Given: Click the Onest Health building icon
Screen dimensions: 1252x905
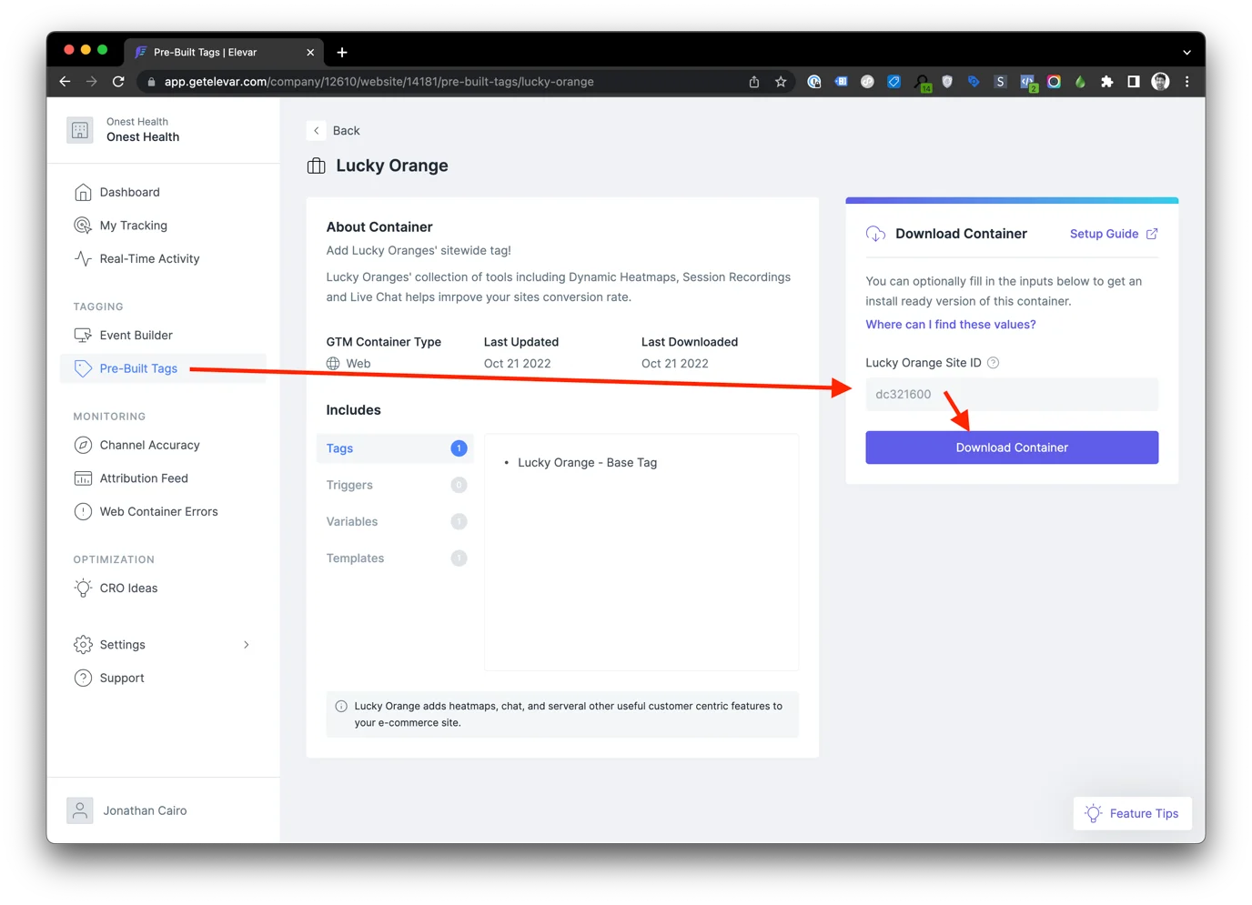Looking at the screenshot, I should [80, 130].
